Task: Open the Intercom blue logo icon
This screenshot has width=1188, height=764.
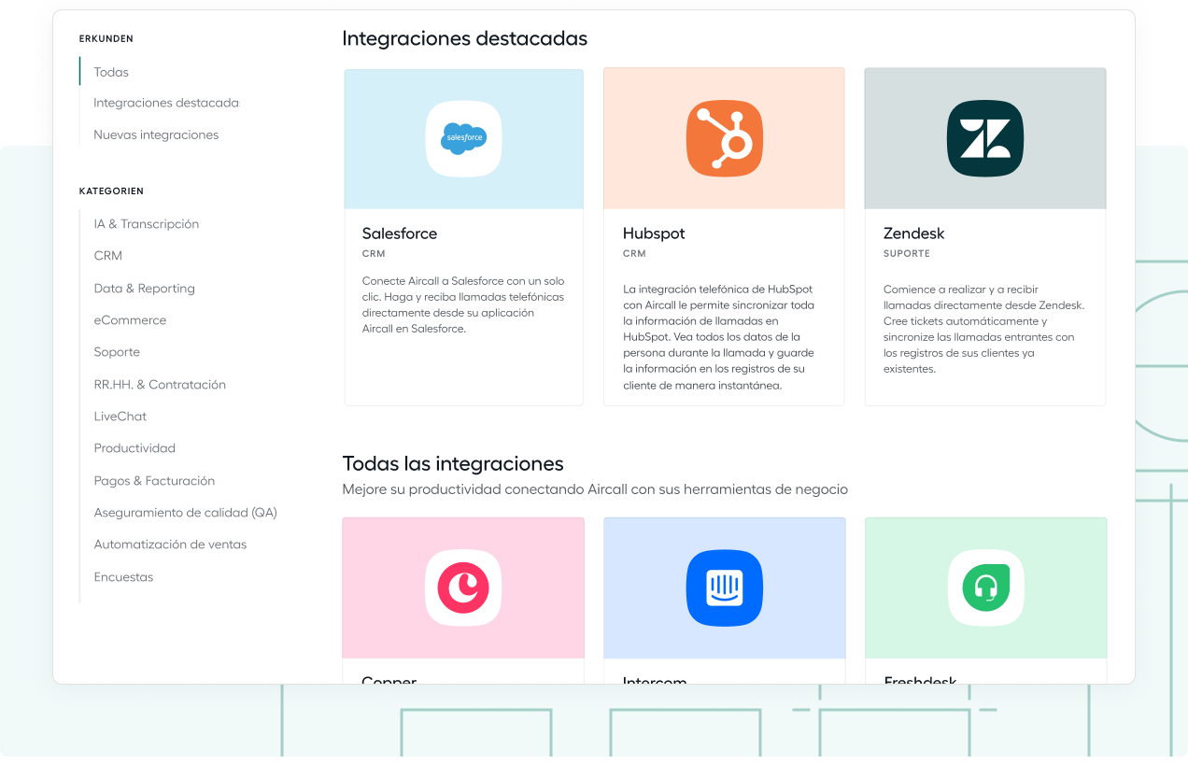Action: (725, 587)
